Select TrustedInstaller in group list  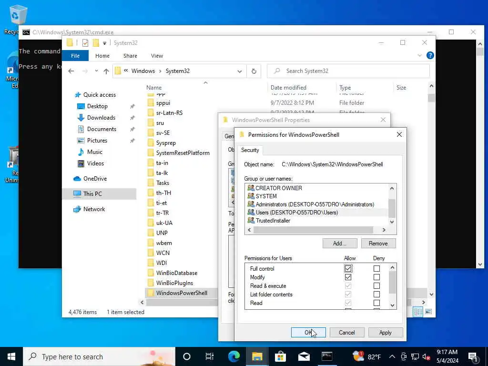[273, 221]
